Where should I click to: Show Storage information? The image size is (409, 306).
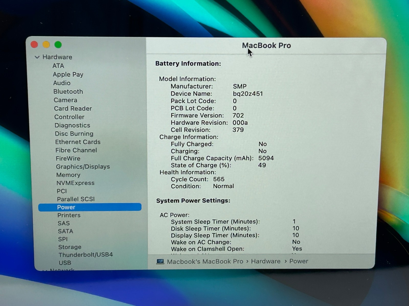pos(70,247)
